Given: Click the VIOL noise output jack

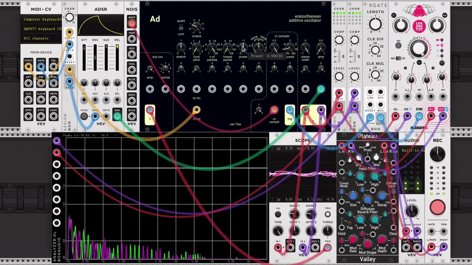Looking at the screenshot, I should point(132,70).
